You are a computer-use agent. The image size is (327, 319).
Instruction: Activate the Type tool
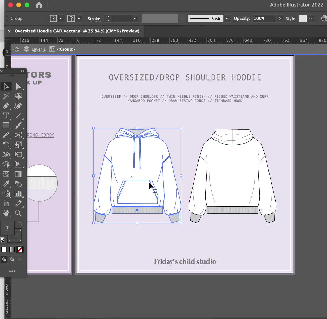6,116
